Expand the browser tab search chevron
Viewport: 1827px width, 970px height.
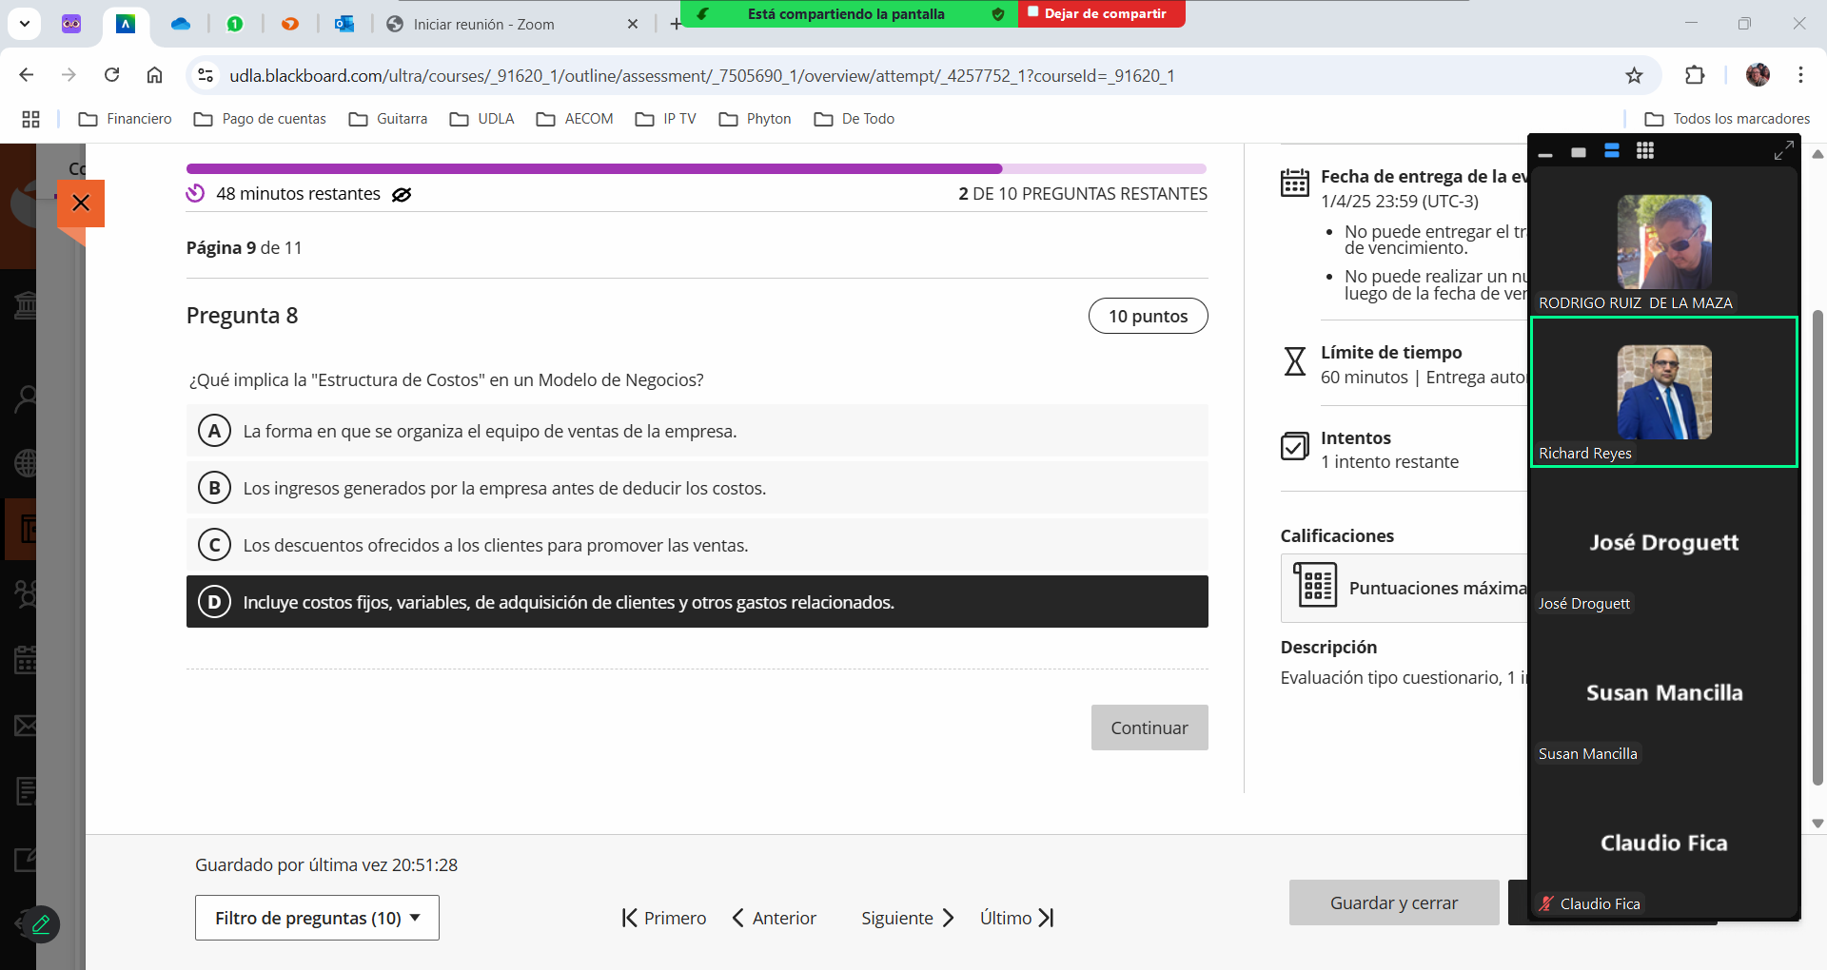tap(24, 24)
